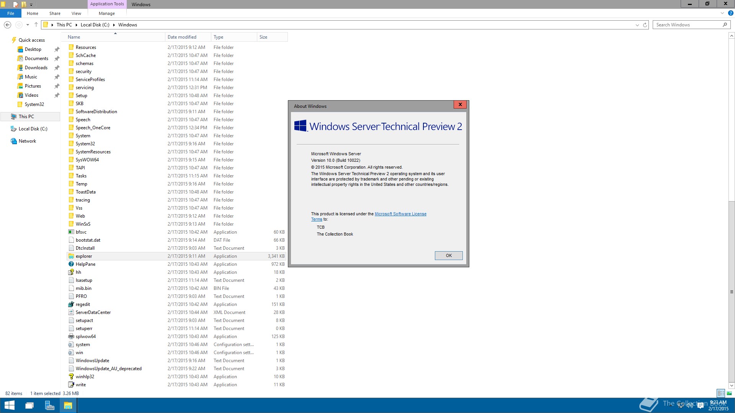735x413 pixels.
Task: Switch to Large icons view button
Action: 729,393
